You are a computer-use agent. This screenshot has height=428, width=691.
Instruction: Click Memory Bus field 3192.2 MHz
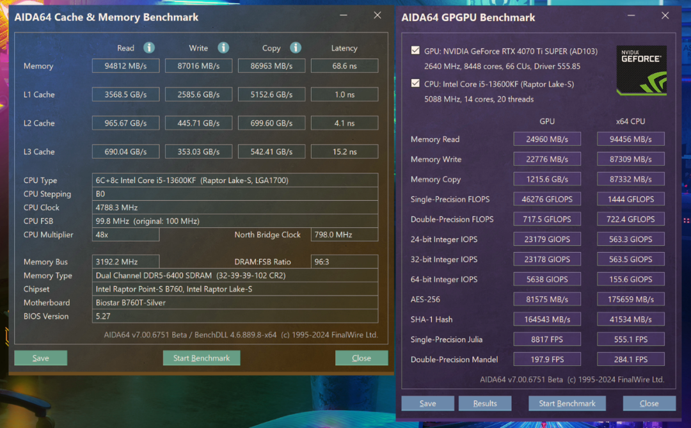tap(125, 262)
